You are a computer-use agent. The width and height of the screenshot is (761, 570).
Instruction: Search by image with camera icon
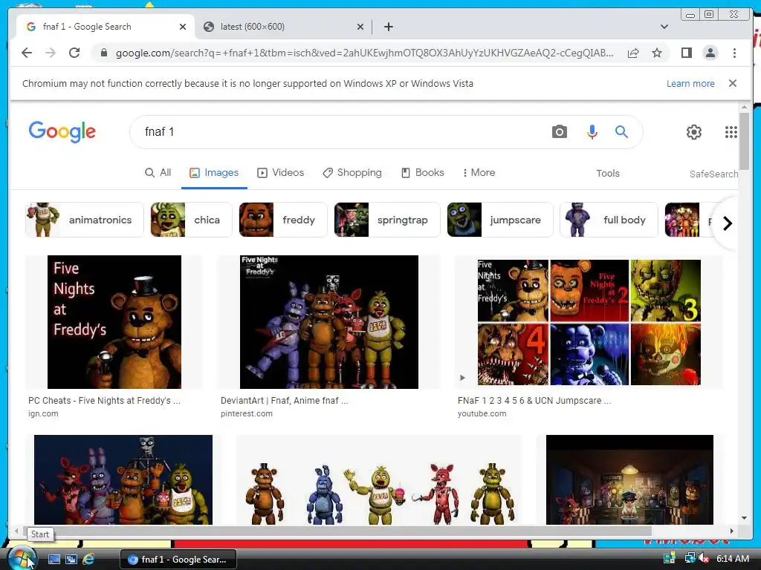click(559, 132)
